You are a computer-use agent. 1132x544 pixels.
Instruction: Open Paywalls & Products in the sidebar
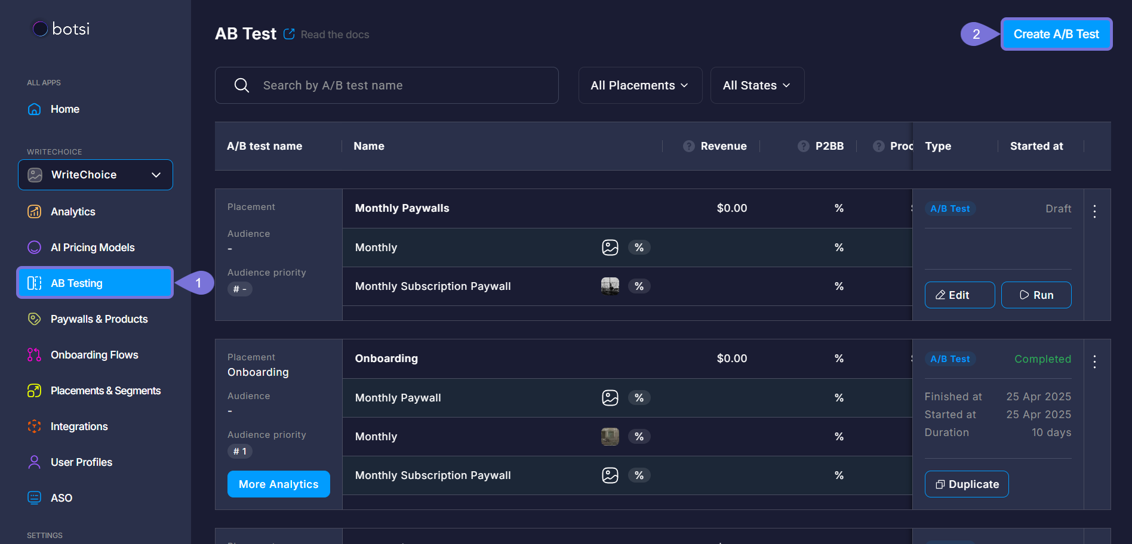pyautogui.click(x=99, y=319)
